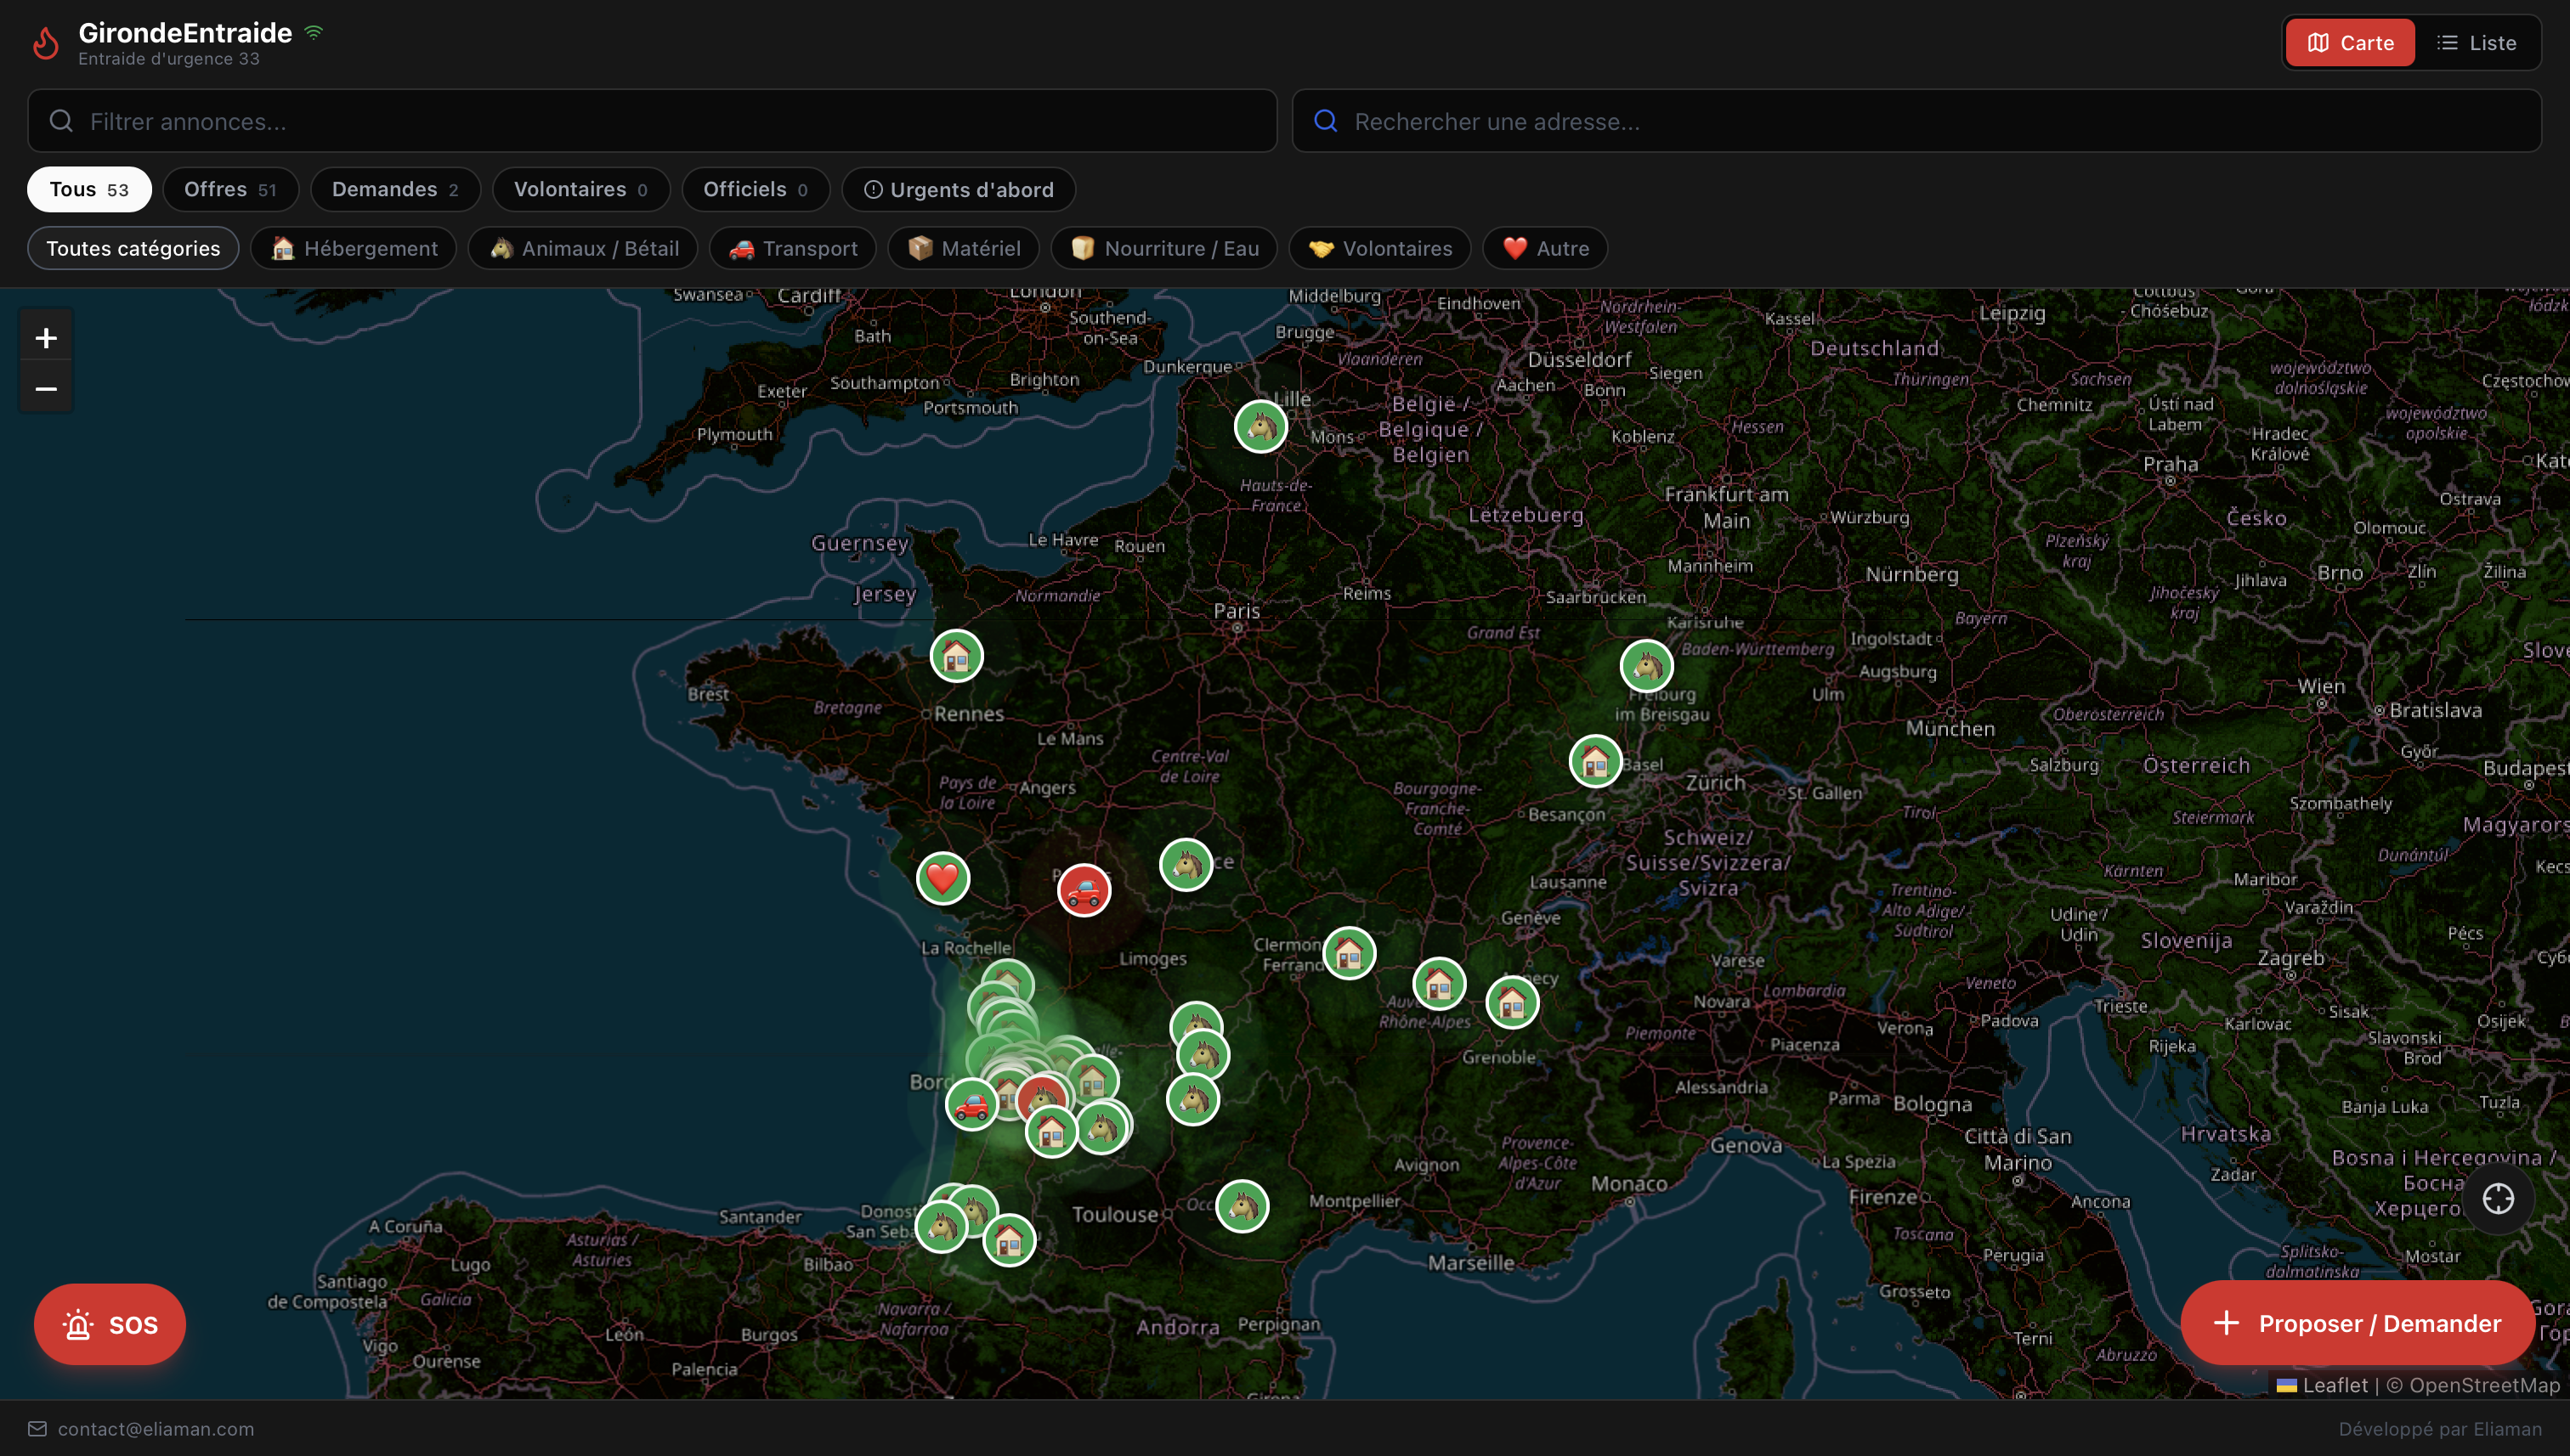
Task: Open the horse marker near Lille
Action: [1260, 427]
